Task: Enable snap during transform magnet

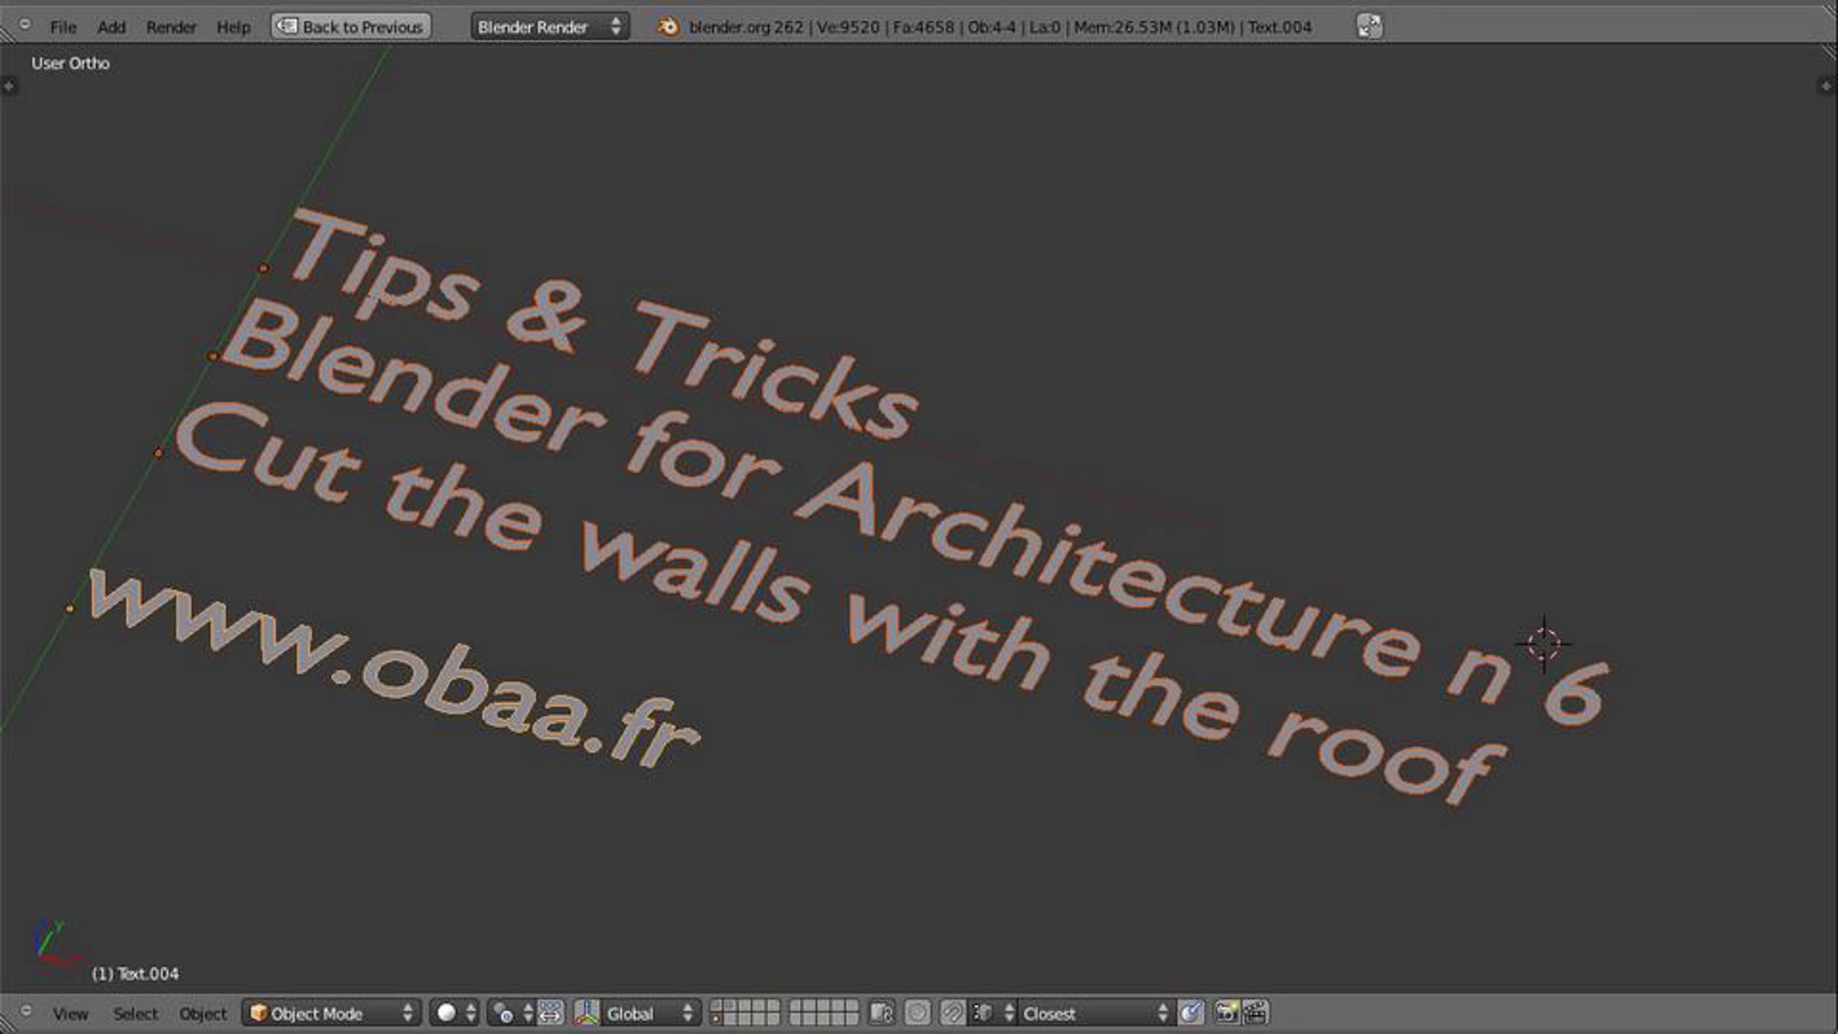Action: point(952,1013)
